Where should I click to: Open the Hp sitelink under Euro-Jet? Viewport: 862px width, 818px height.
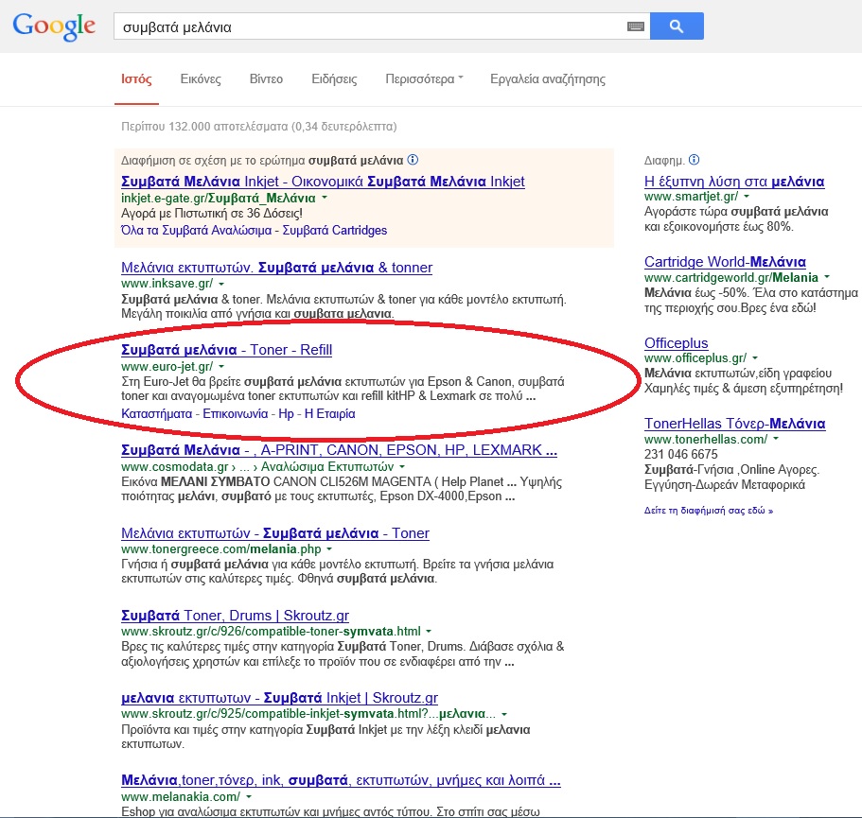(x=287, y=413)
